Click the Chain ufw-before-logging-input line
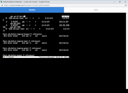This screenshot has height=93, width=128. pos(22,41)
